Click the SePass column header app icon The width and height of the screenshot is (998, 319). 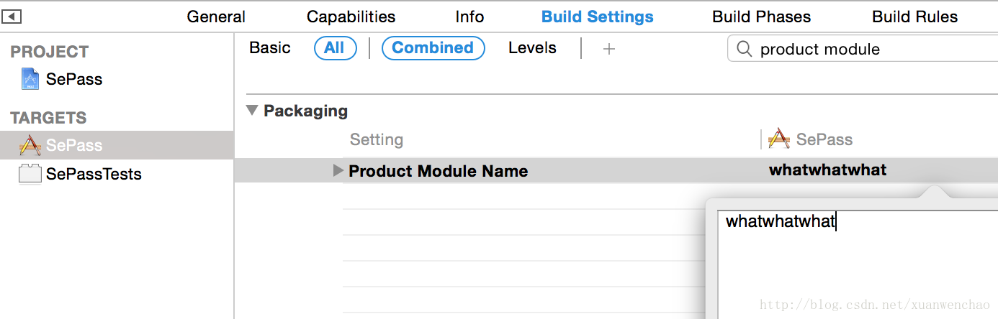[x=779, y=139]
